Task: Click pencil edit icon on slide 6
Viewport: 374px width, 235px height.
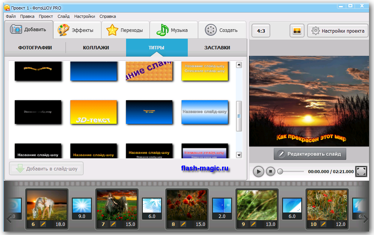Action: (x=43, y=224)
